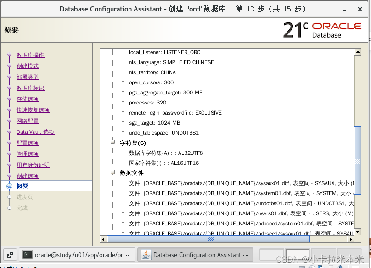Open the 创建选项 step
Screen dimensions: 371x268
pos(28,175)
